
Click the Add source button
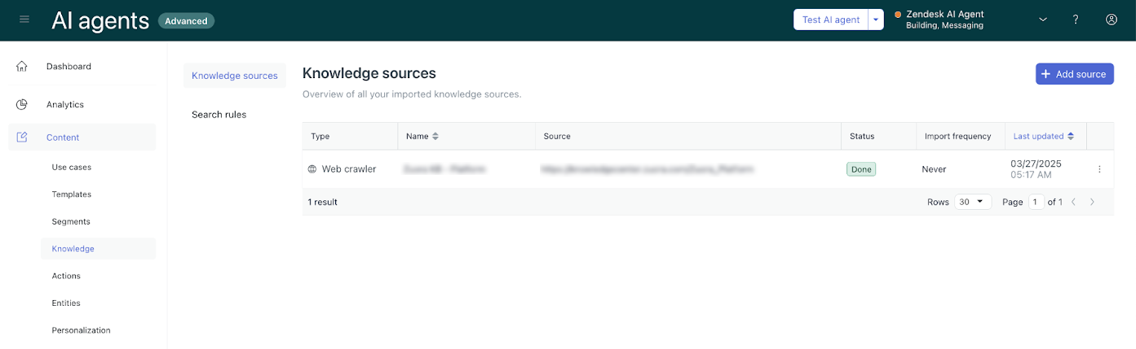coord(1074,74)
